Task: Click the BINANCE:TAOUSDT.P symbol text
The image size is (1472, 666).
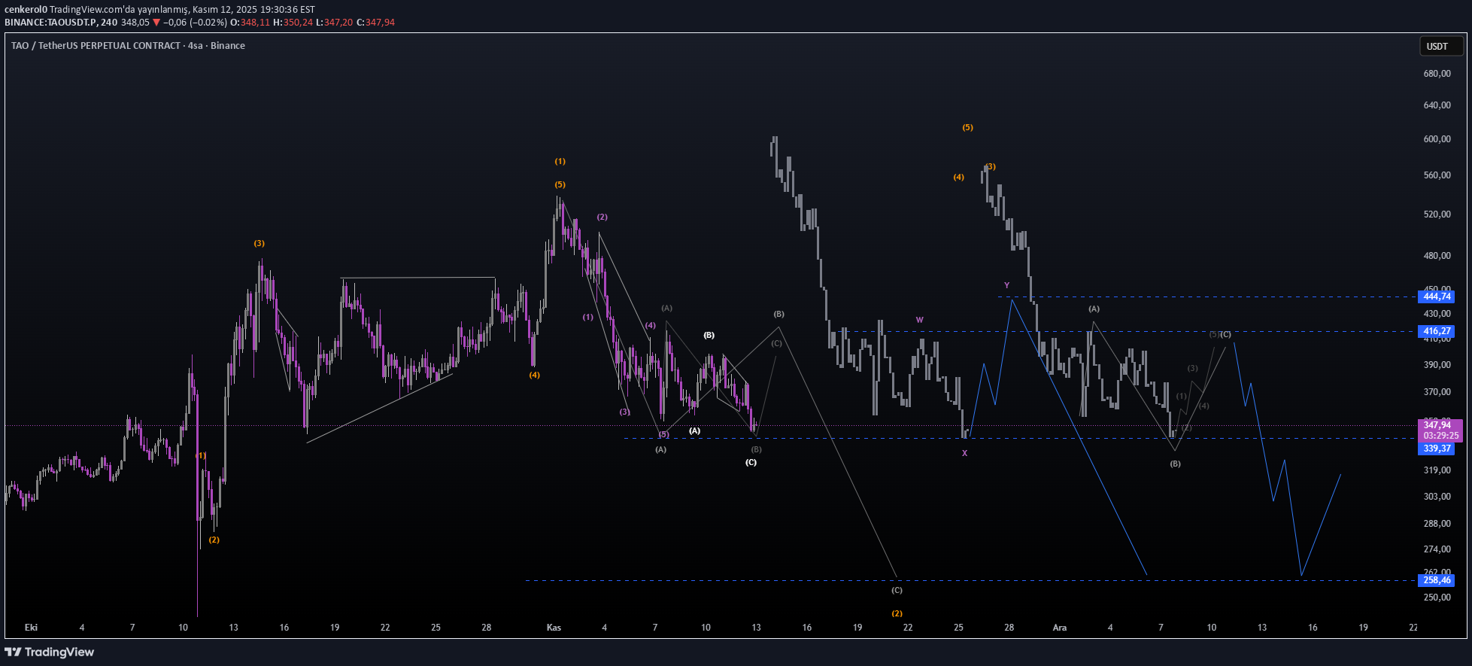Action: click(x=50, y=22)
